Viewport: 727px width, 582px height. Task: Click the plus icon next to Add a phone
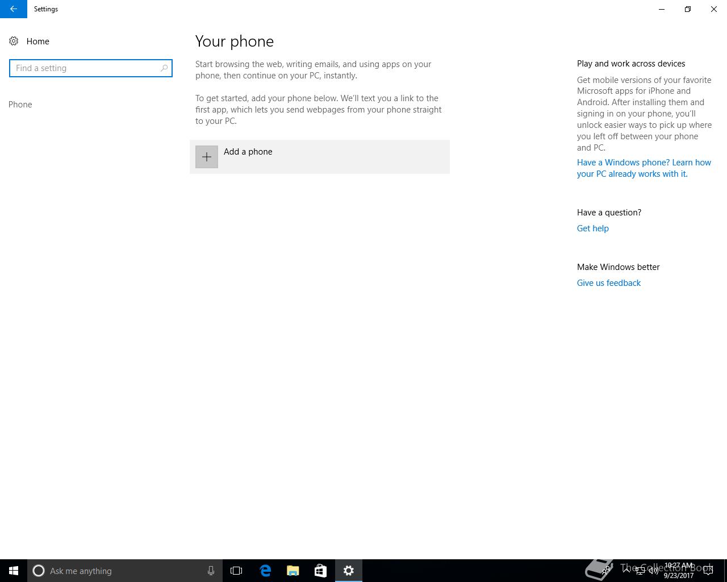[207, 157]
